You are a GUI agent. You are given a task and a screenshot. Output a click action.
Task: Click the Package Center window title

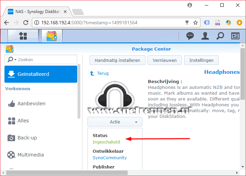(x=151, y=49)
